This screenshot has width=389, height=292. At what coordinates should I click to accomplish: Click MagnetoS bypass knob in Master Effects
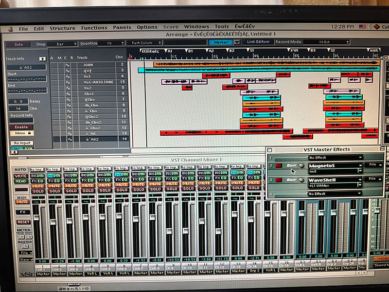[301, 165]
